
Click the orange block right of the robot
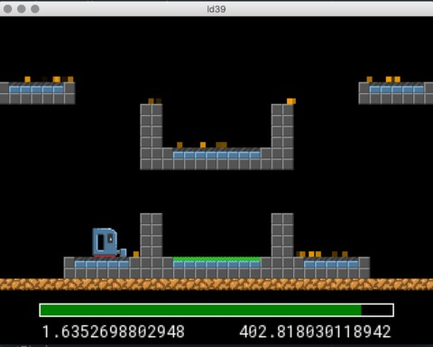tap(136, 254)
